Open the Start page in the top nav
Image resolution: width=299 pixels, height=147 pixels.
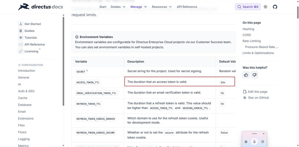point(103,7)
